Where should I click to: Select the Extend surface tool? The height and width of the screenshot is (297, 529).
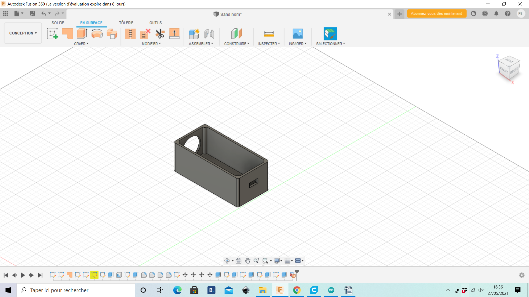(174, 34)
